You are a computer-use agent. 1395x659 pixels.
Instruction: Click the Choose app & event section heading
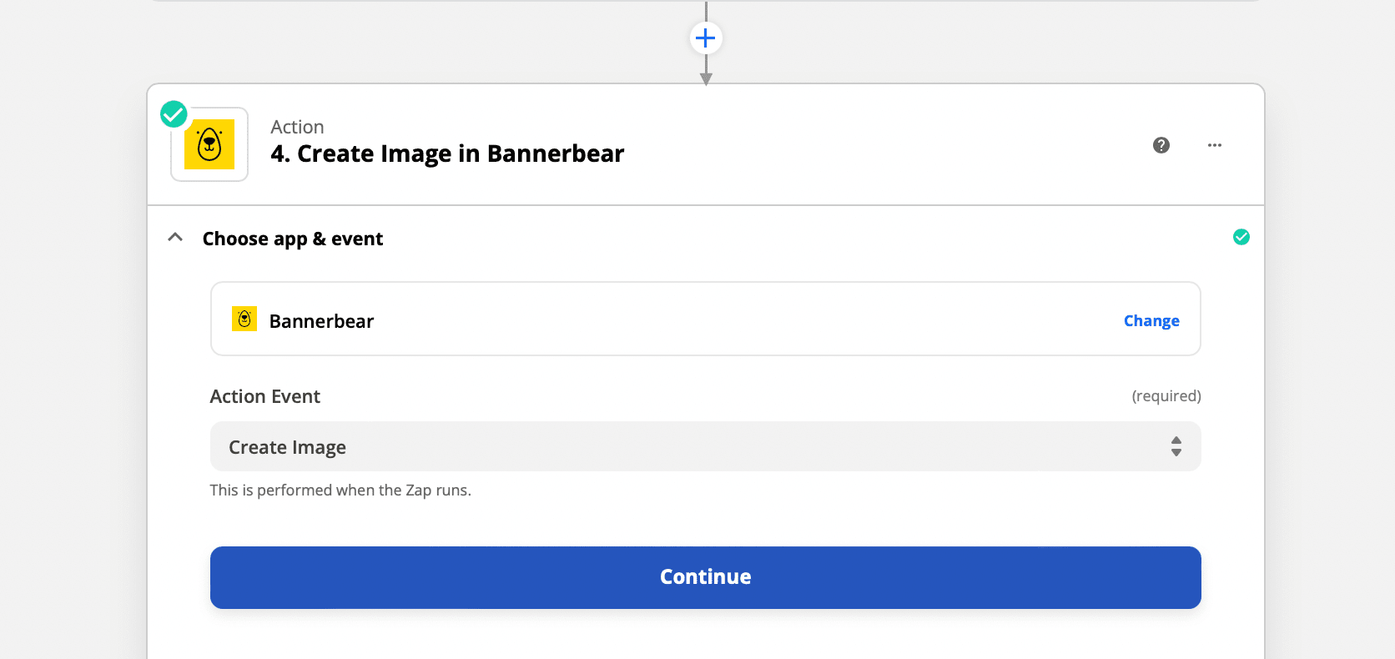coord(293,239)
